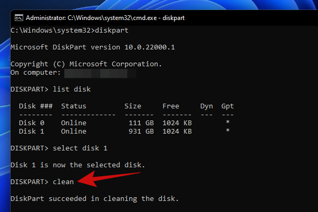
Task: Click the typed "clean" command text
Action: coord(63,182)
